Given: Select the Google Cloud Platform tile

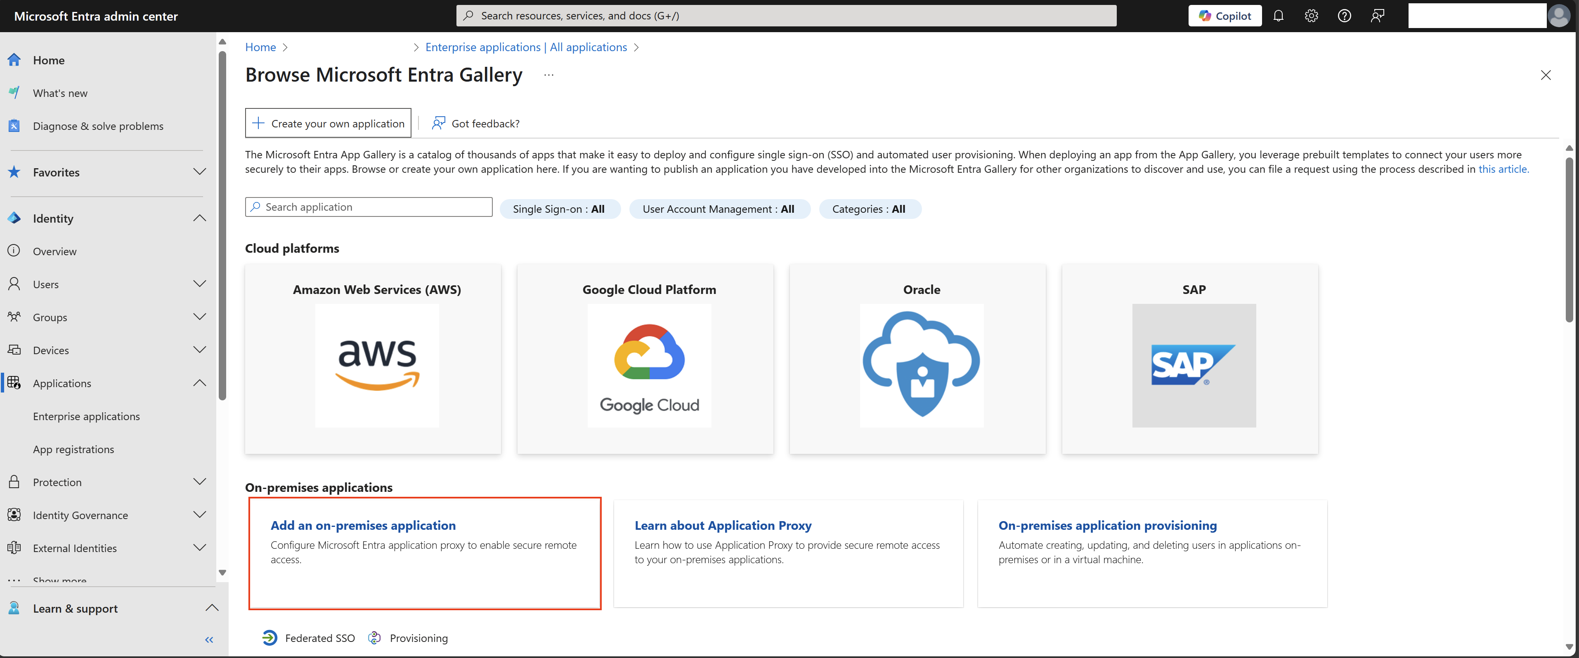Looking at the screenshot, I should 645,359.
